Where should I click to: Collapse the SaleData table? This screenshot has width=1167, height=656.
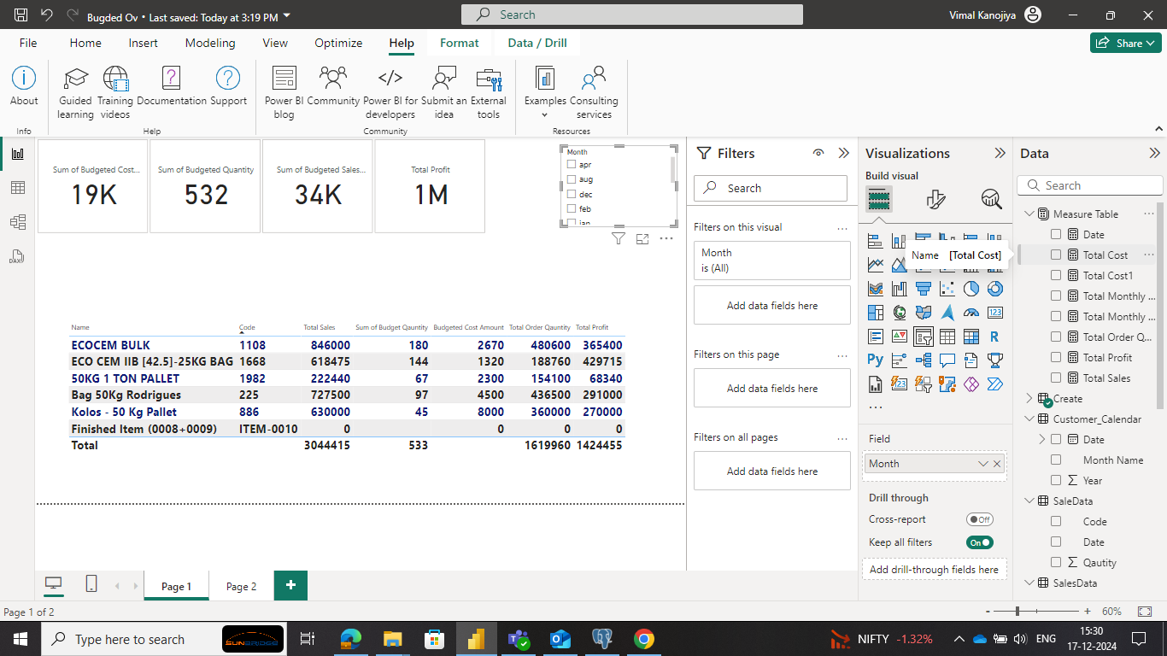pyautogui.click(x=1029, y=501)
